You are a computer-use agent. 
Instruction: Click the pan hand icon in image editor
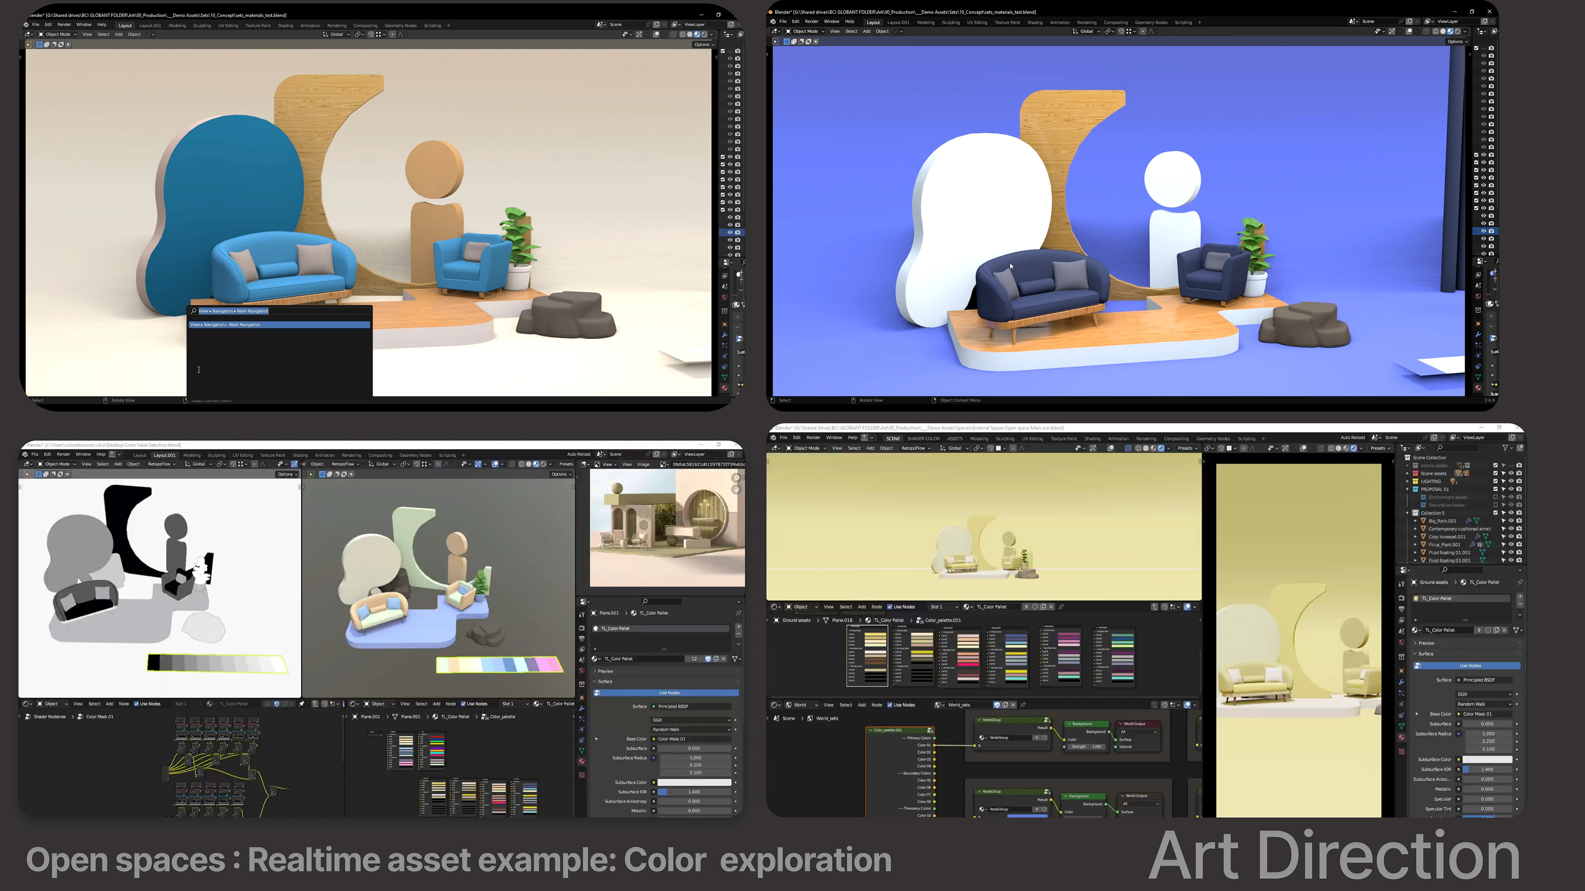(x=736, y=490)
